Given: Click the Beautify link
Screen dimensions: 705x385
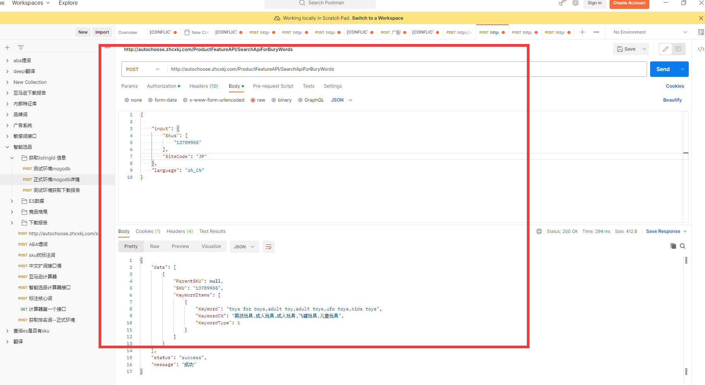Looking at the screenshot, I should (x=672, y=100).
